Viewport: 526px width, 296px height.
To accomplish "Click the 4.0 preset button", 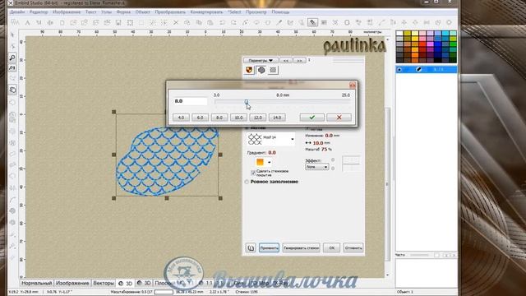I will (x=181, y=118).
